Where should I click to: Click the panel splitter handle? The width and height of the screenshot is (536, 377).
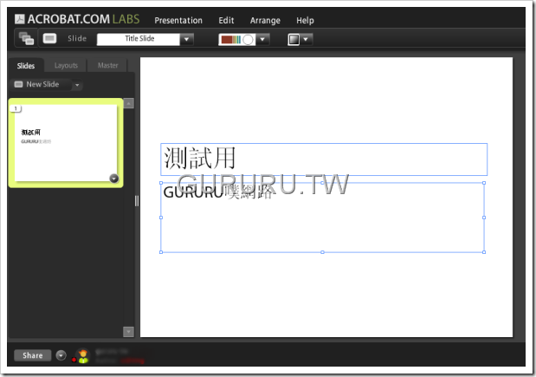[x=137, y=201]
